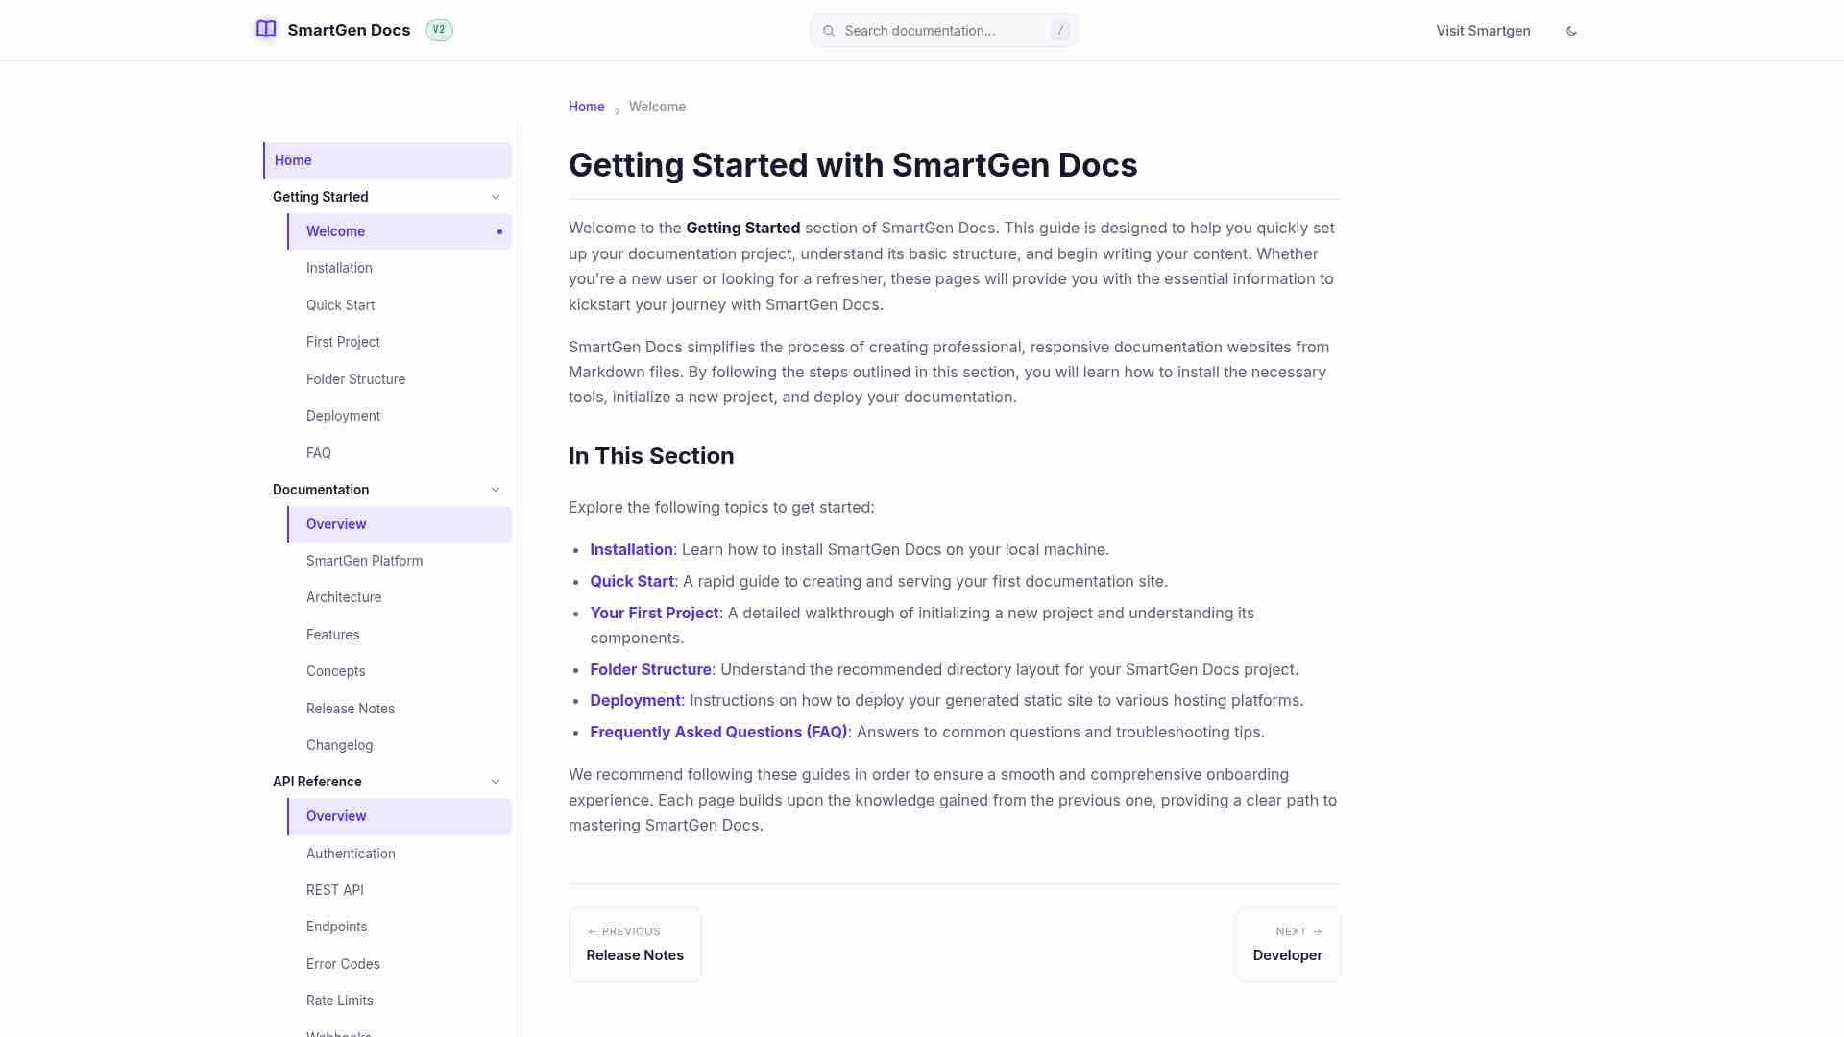Screen dimensions: 1844x1037
Task: Click the In This Section heading
Action: 651,456
